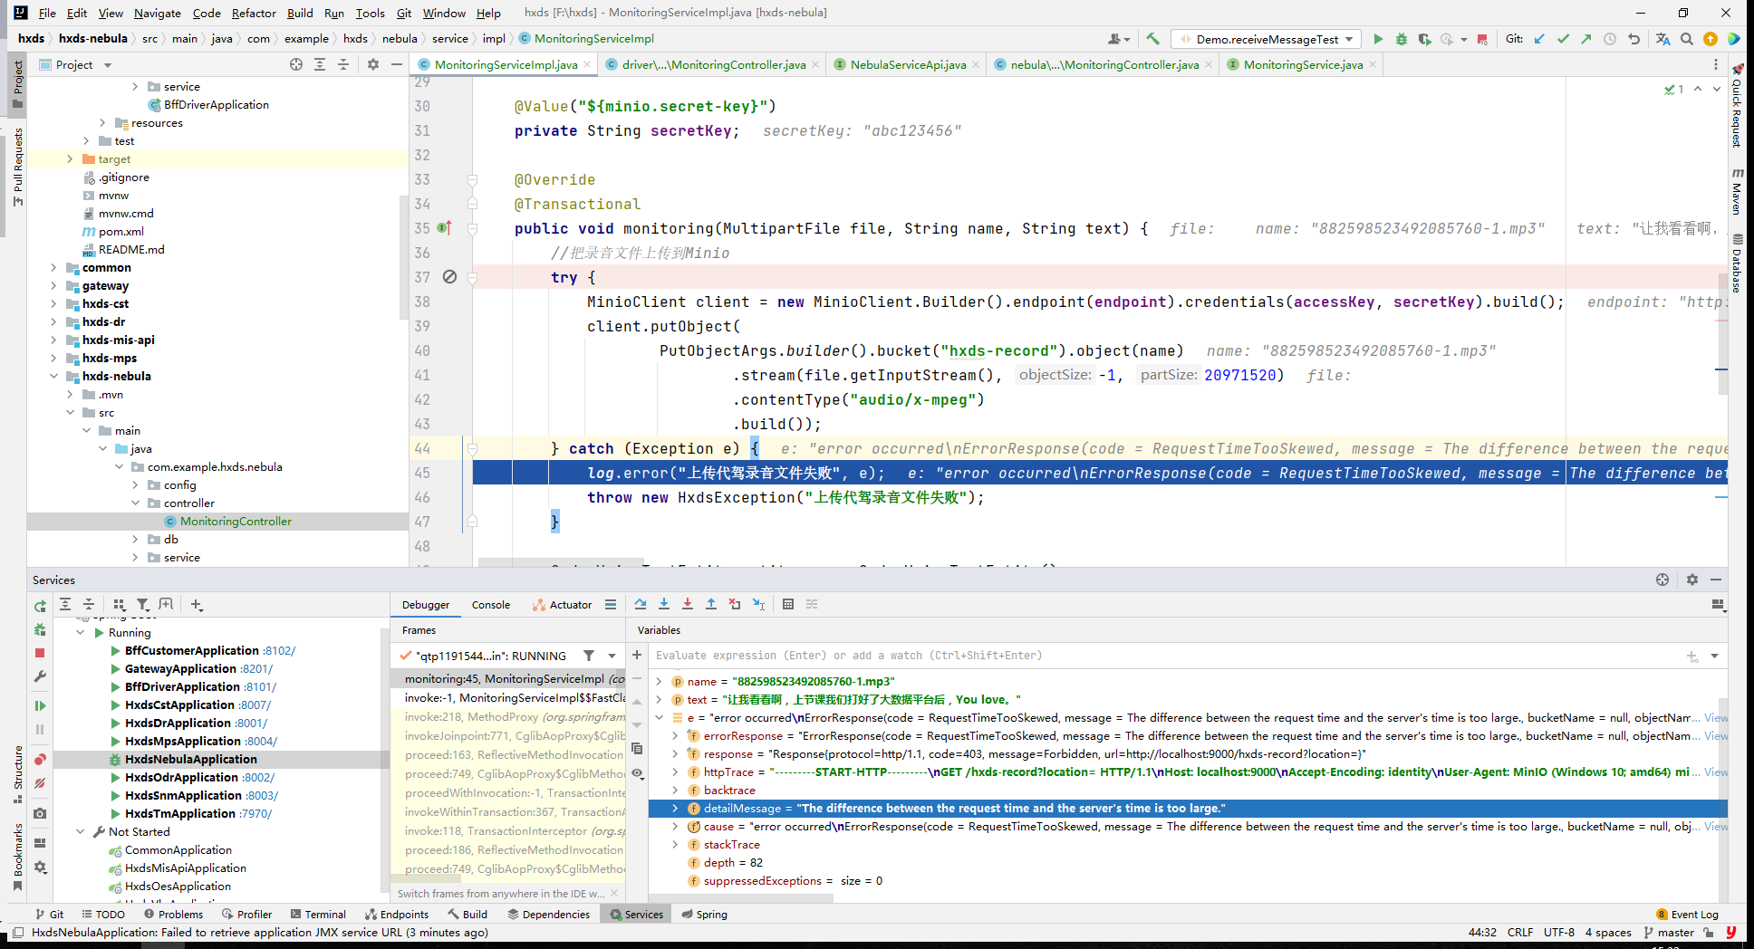Open Evaluate Expression calculator icon

788,604
